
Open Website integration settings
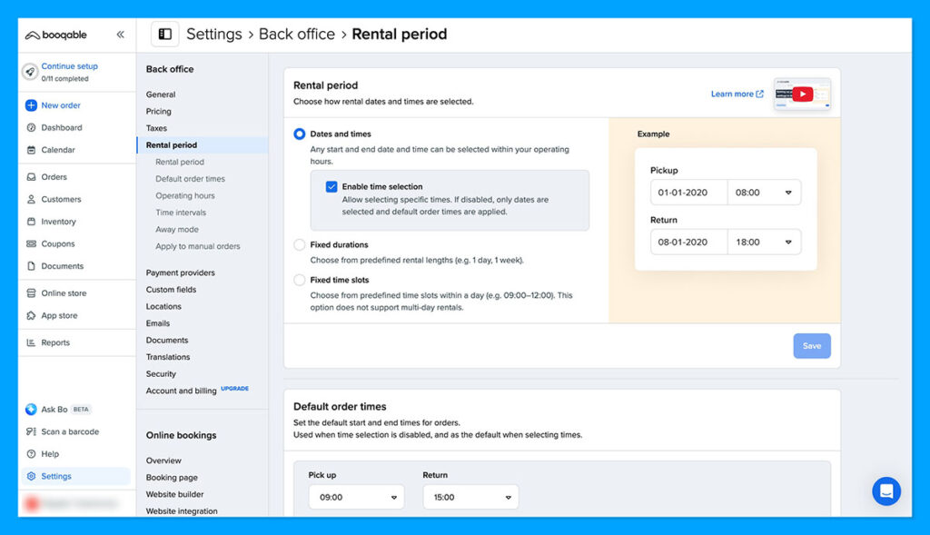tap(182, 511)
